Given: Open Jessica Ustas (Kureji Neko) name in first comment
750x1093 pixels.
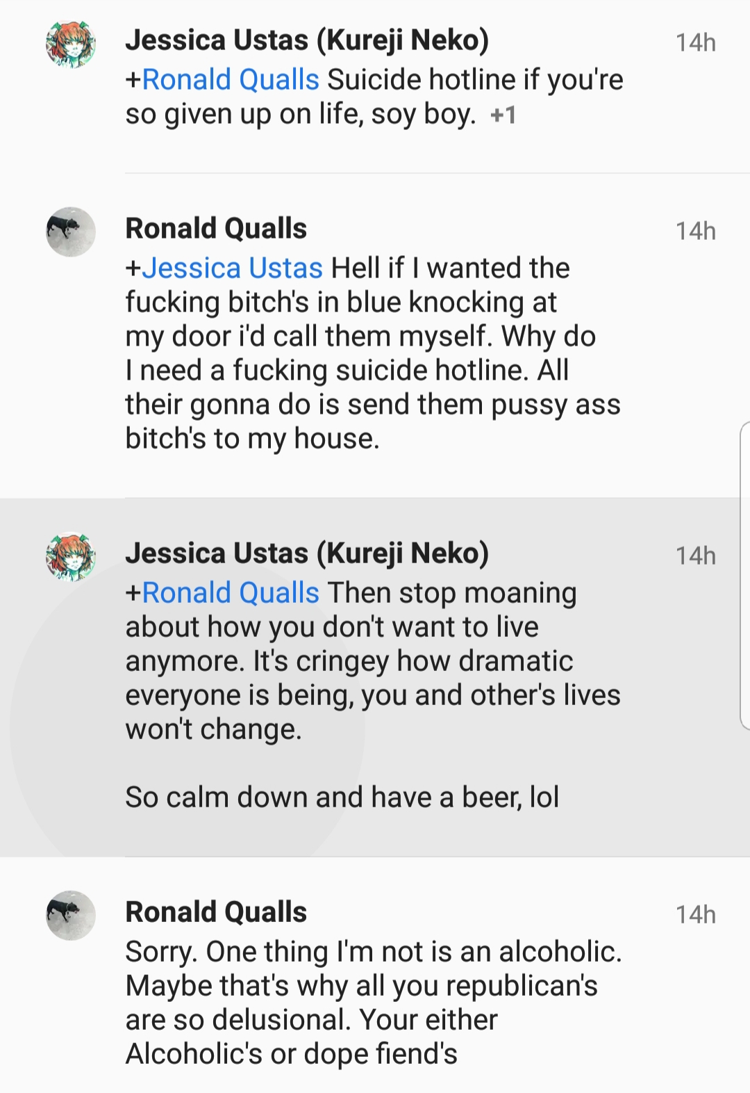Looking at the screenshot, I should point(307,40).
